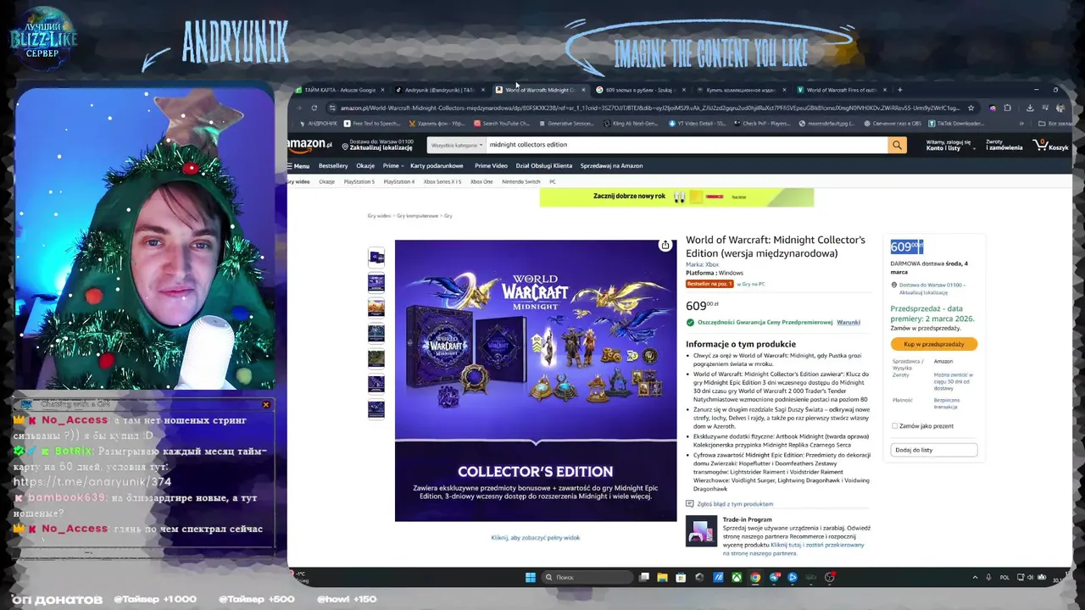Go to Karty podarunkowe
This screenshot has width=1085, height=610.
tap(437, 166)
